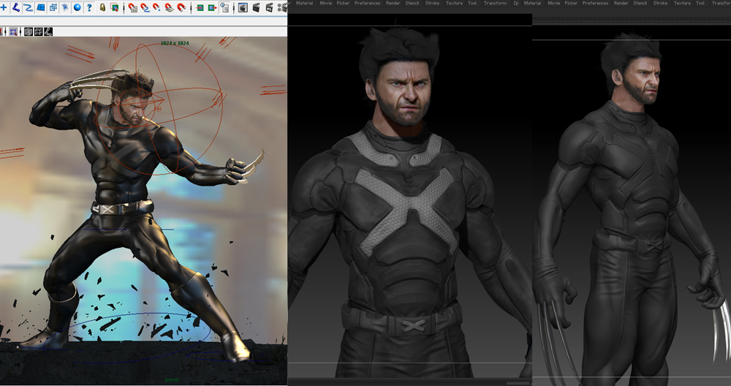Select the blue plus handles mask icon
The image size is (731, 386).
coord(4,7)
